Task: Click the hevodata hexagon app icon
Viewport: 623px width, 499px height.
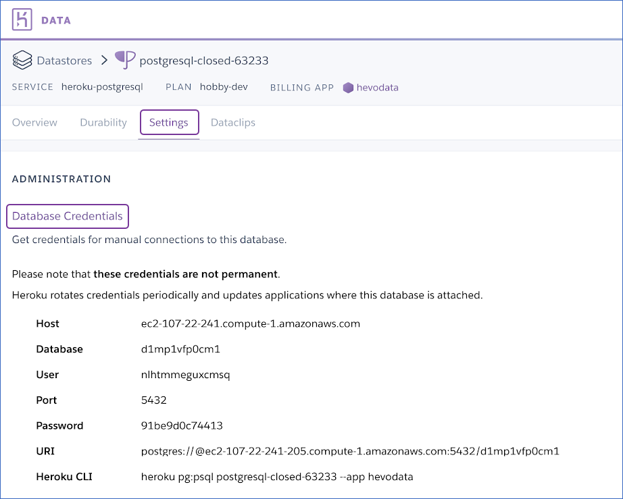Action: click(348, 88)
